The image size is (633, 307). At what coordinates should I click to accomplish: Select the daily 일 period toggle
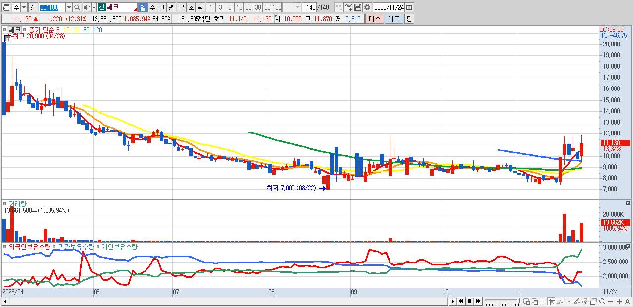[x=143, y=7]
